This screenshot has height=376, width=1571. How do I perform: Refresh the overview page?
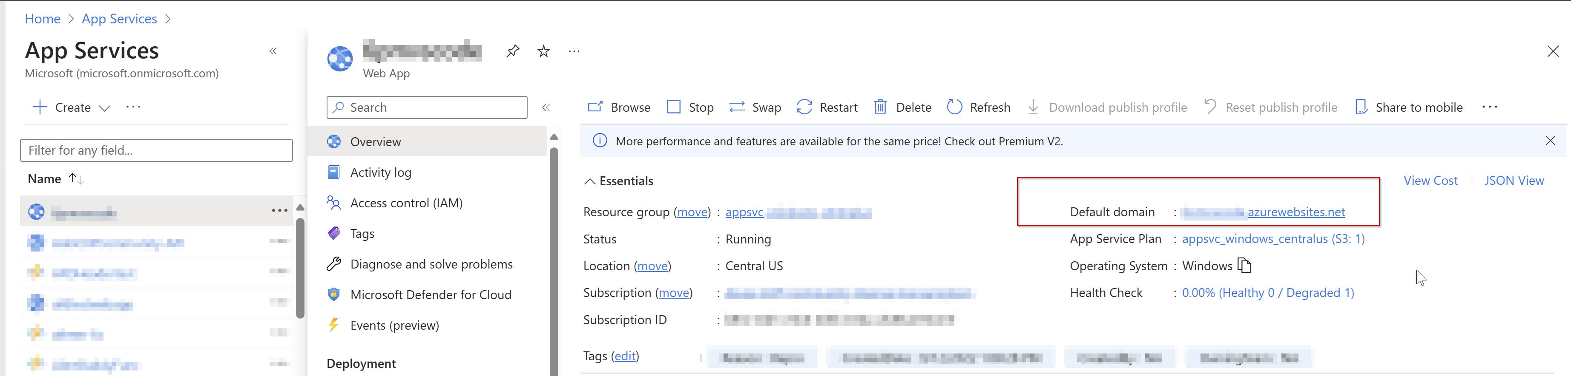pyautogui.click(x=978, y=107)
